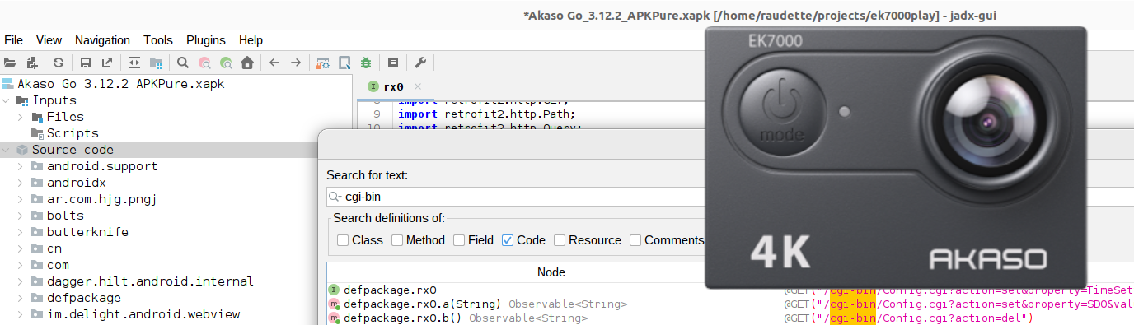The height and width of the screenshot is (325, 1134).
Task: Go to main activity using home icon
Action: (247, 63)
